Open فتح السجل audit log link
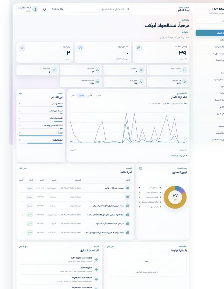 (23, 246)
